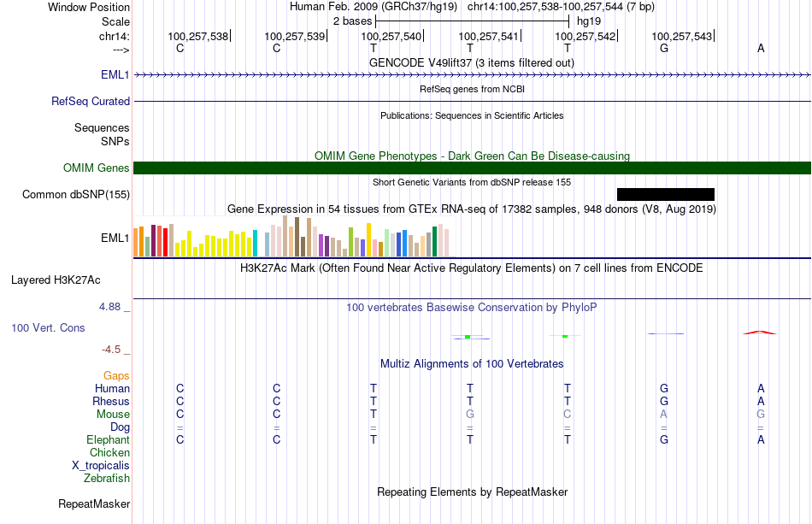Viewport: 812px width, 524px height.
Task: Click the Window Position label
Action: pos(89,7)
